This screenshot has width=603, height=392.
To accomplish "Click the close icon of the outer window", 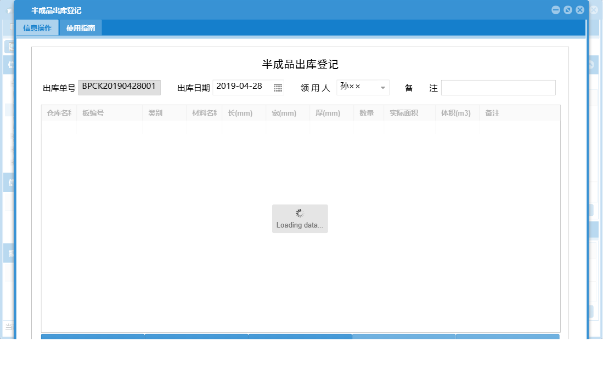I will tap(594, 9).
